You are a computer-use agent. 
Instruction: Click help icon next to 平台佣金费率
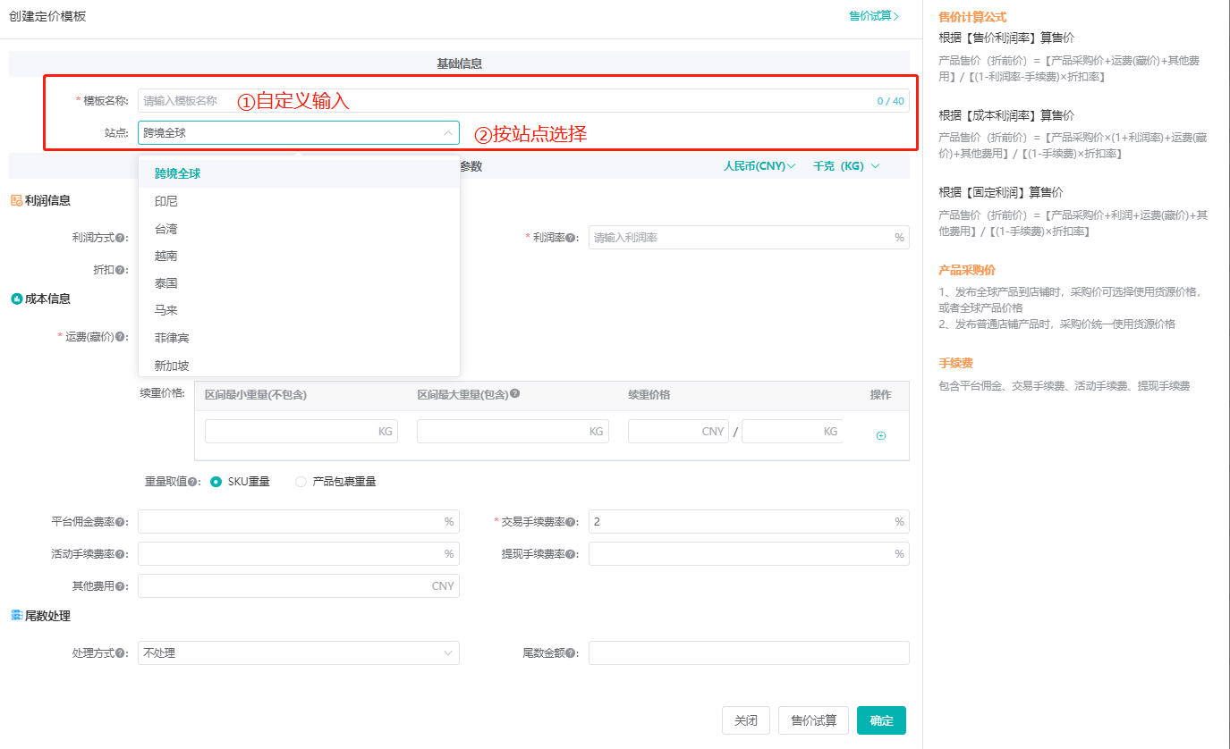tap(120, 522)
